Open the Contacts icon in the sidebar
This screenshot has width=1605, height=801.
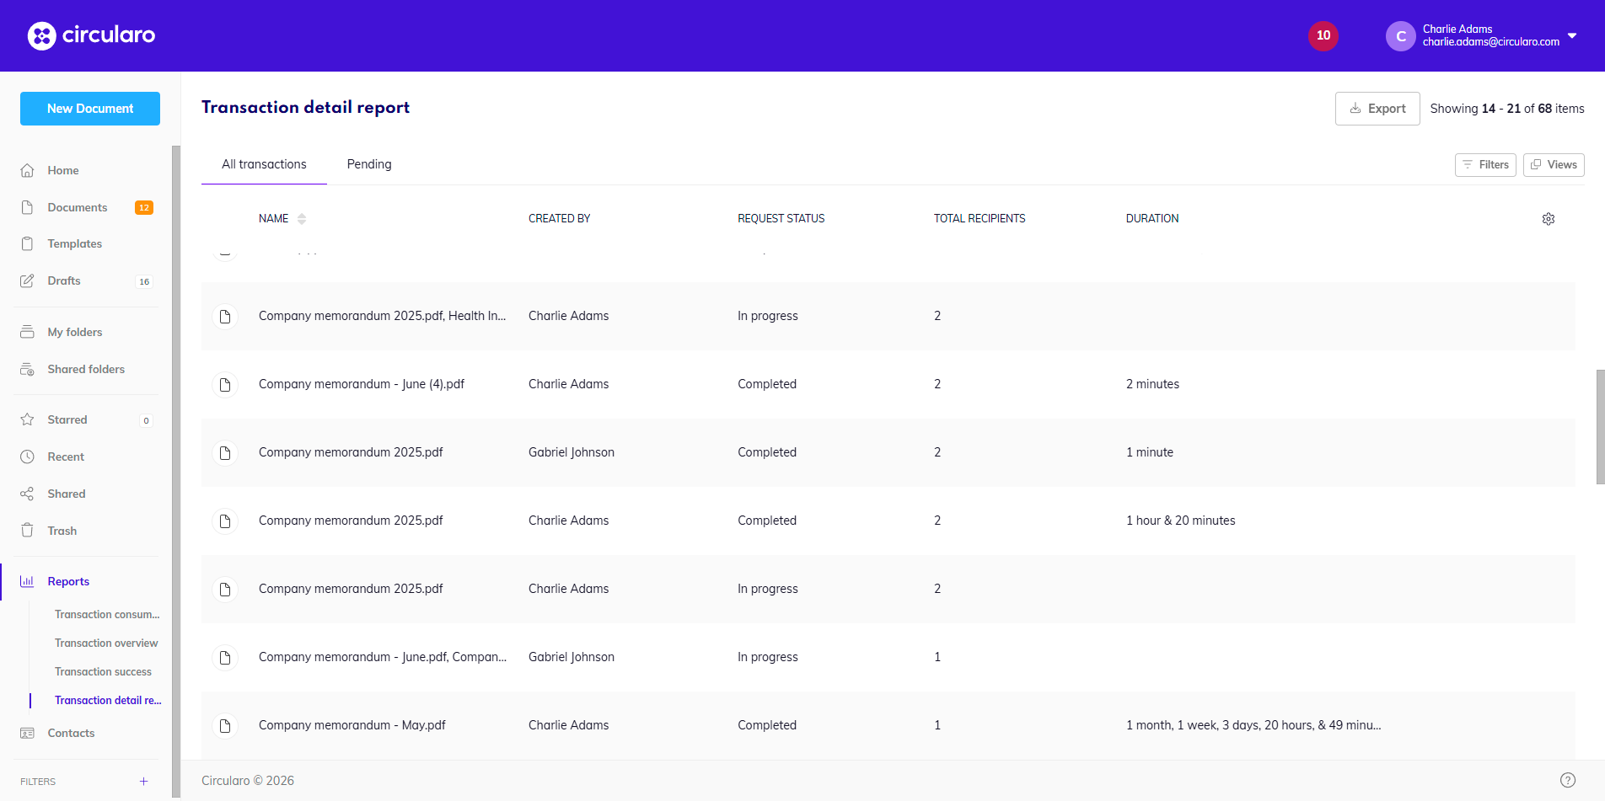point(28,733)
